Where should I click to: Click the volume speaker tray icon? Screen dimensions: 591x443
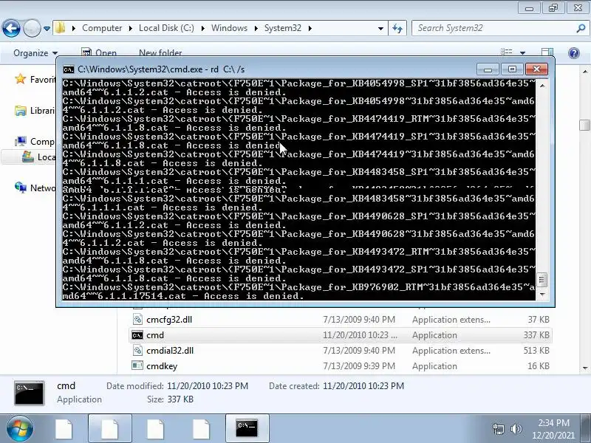[516, 429]
